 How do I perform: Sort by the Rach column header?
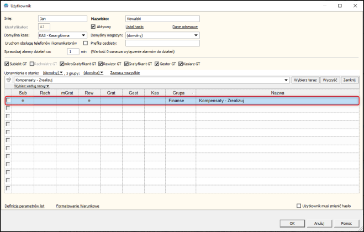point(45,93)
